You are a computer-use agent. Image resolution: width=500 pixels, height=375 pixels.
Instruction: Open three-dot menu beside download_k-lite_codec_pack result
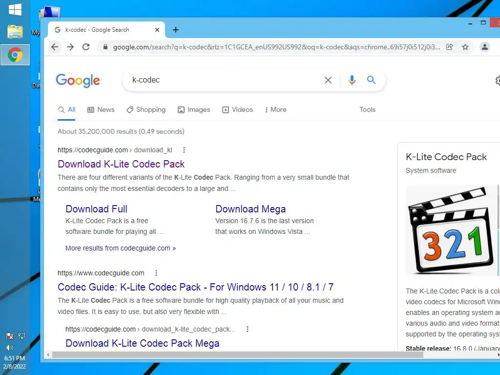[248, 329]
